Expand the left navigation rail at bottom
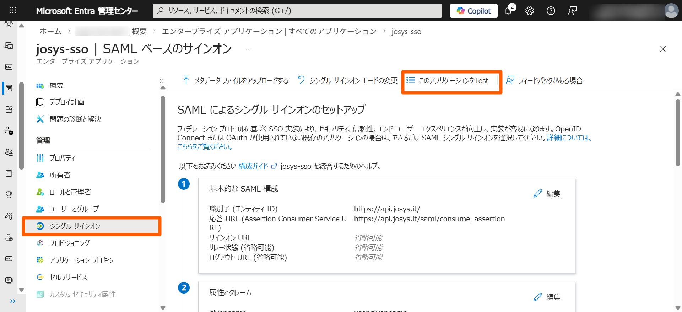 click(x=13, y=301)
